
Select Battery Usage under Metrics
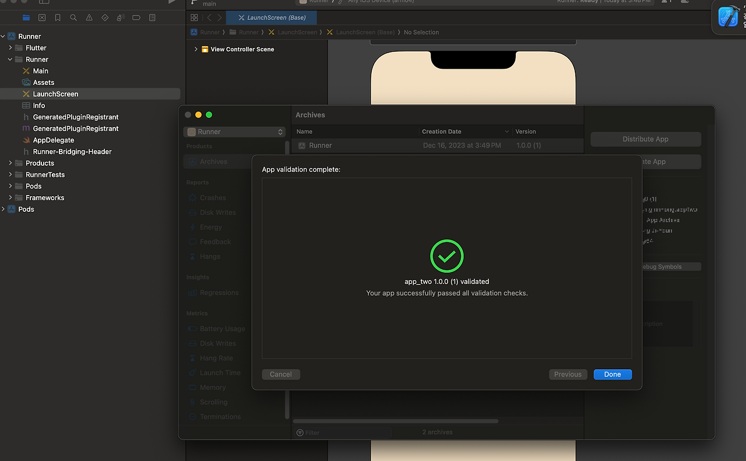(222, 329)
